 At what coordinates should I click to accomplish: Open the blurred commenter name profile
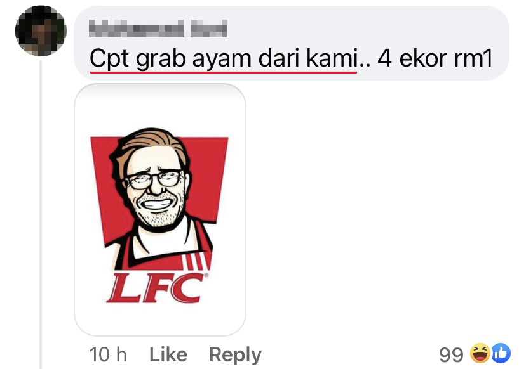click(158, 29)
